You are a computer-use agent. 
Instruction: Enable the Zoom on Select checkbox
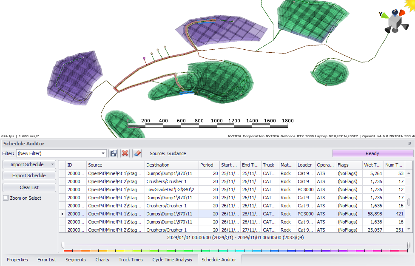coord(6,198)
